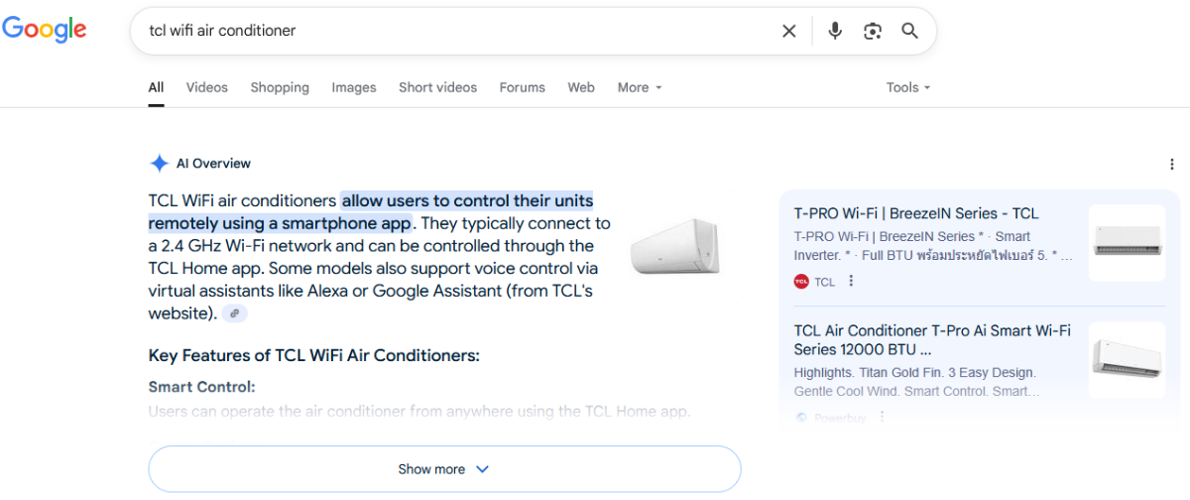Expand AI Overview with Show more
This screenshot has width=1190, height=500.
click(x=444, y=469)
